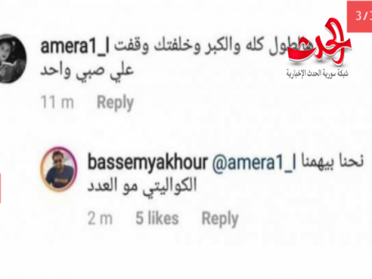372x279 pixels.
Task: Click the red Al-Hadath calligraphy logo
Action: 318,42
